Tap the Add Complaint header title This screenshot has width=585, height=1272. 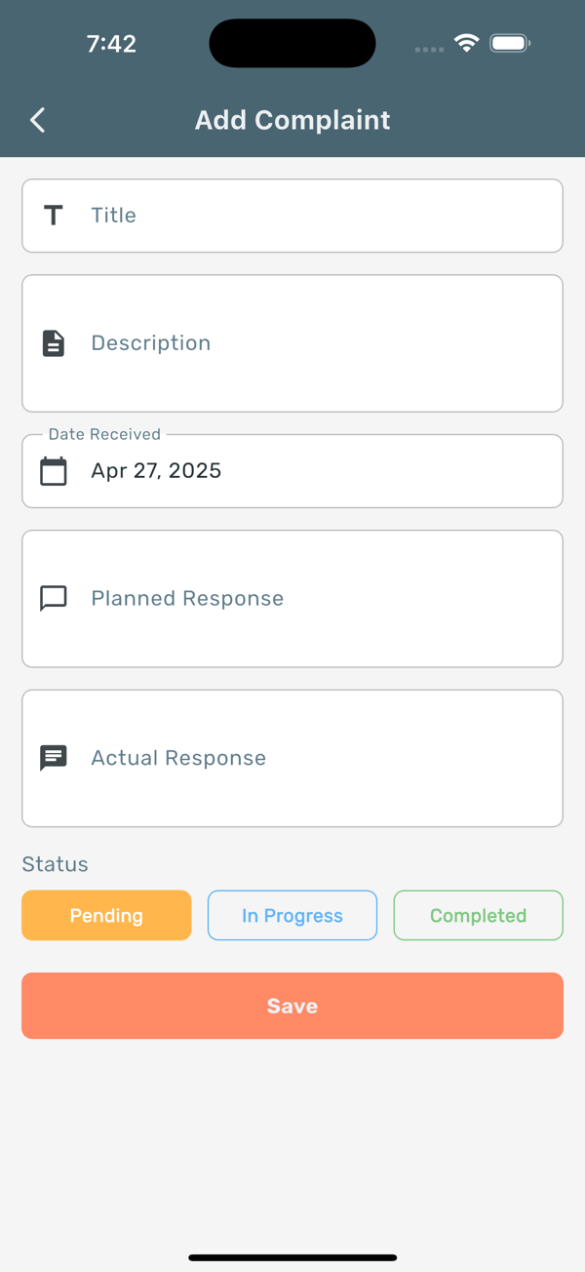[292, 120]
